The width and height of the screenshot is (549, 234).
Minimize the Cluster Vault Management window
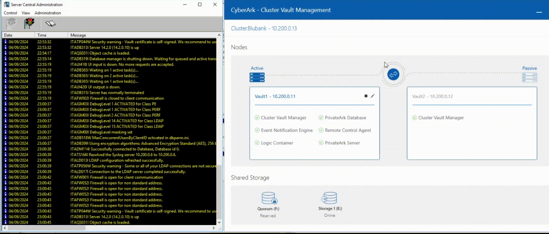(539, 12)
